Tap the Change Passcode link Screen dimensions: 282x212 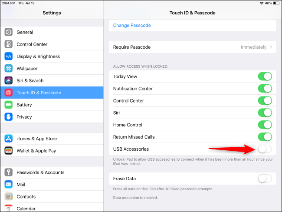pyautogui.click(x=132, y=26)
